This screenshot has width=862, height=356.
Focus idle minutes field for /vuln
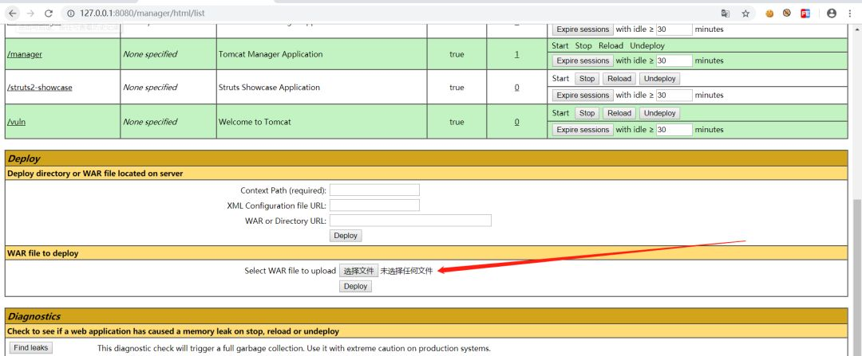(674, 130)
